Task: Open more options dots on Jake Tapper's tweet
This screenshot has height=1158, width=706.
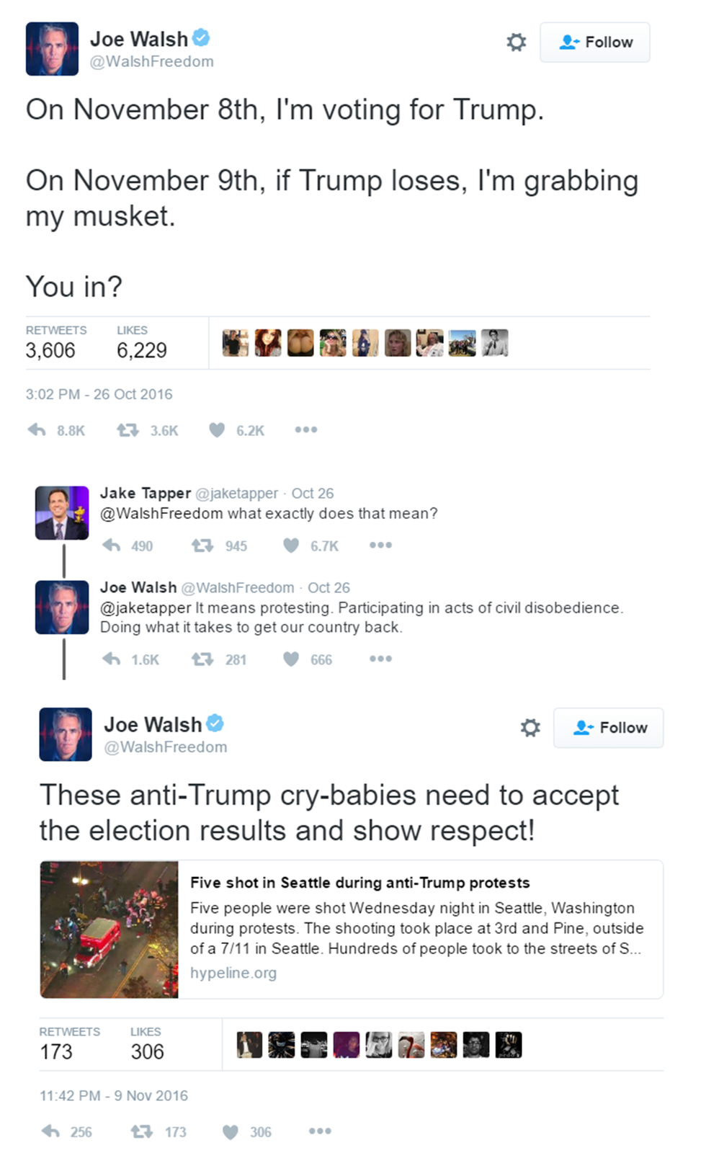Action: click(381, 545)
